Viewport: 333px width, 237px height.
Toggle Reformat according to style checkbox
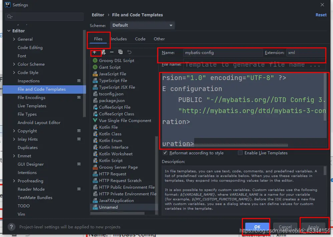tap(165, 153)
